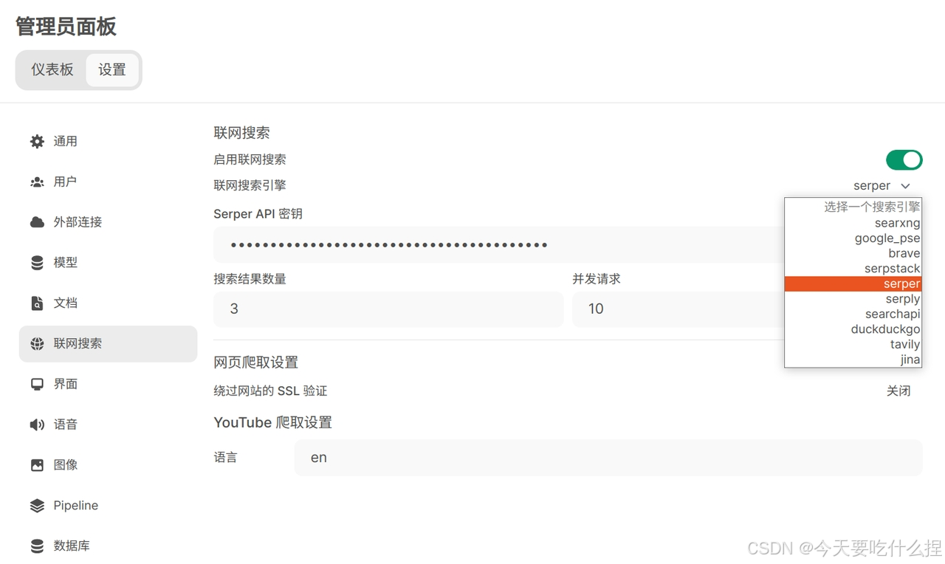Open the serper search engine dropdown
945x564 pixels.
click(882, 185)
